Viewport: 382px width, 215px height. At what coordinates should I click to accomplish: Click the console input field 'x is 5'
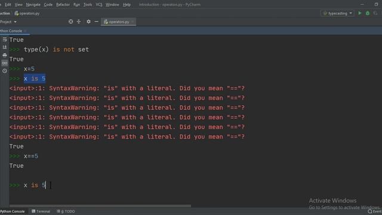[35, 185]
